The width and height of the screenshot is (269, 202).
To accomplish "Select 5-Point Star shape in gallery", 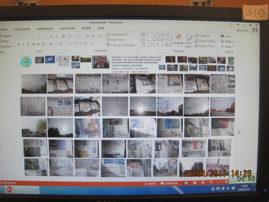I will click(166, 44).
